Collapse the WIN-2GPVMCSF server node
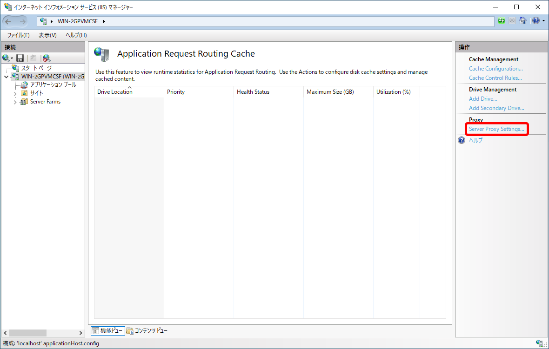Viewport: 549px width, 349px height. point(6,77)
